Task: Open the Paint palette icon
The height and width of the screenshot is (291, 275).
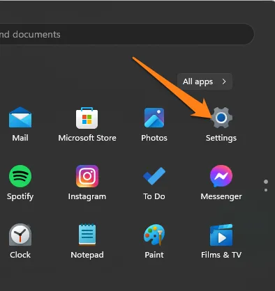Action: pyautogui.click(x=154, y=235)
